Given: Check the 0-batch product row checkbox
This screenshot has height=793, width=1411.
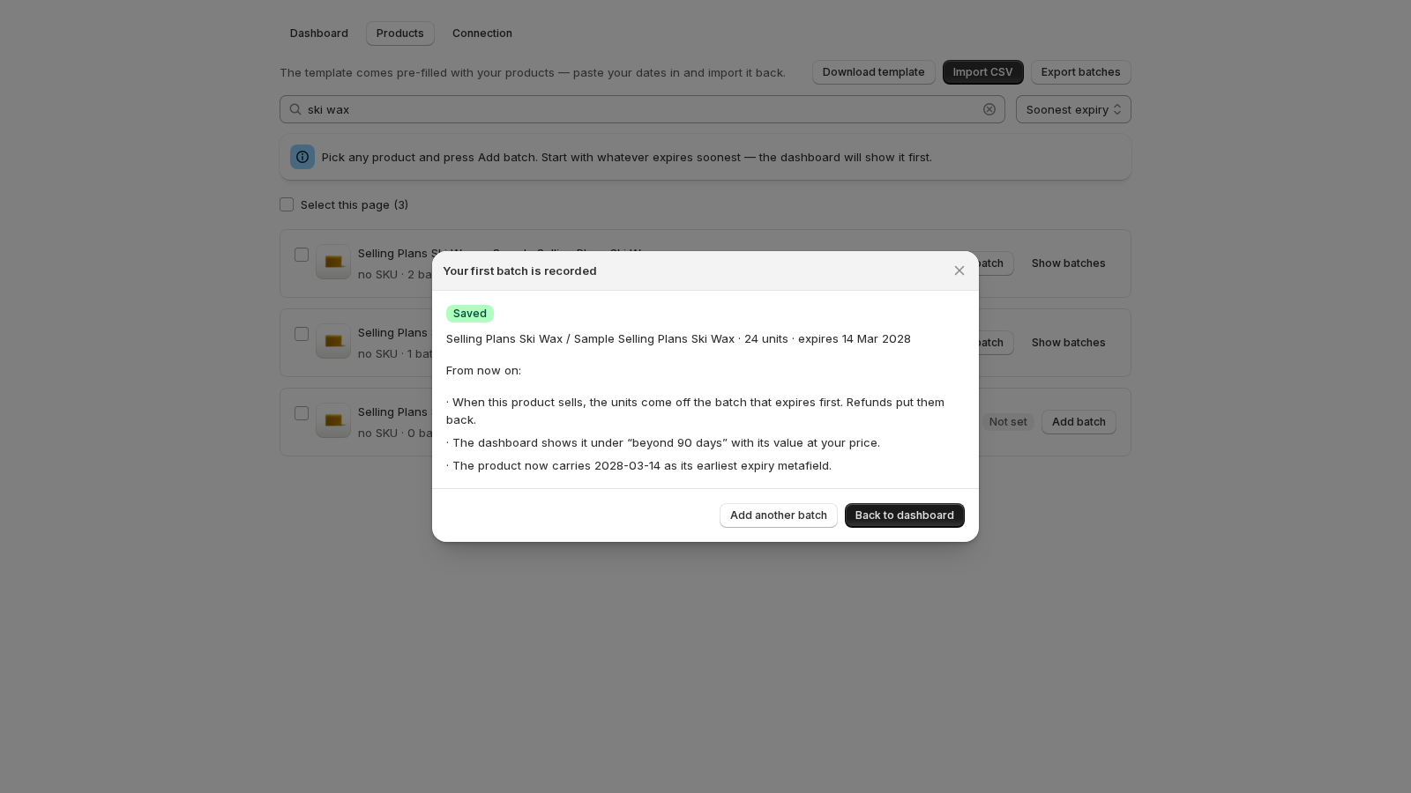Looking at the screenshot, I should click(302, 413).
